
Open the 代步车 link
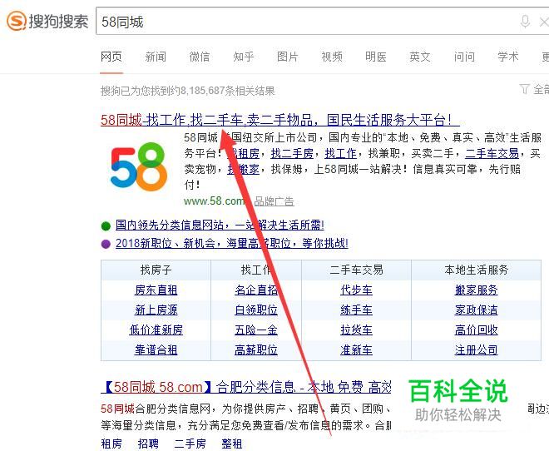[x=356, y=290]
